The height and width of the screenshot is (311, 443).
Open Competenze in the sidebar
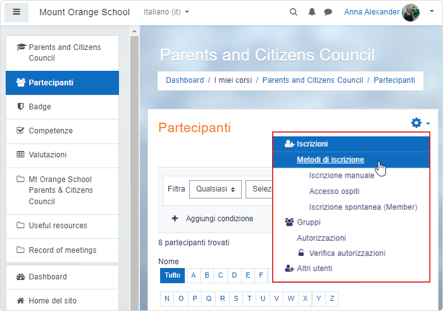tap(63, 131)
